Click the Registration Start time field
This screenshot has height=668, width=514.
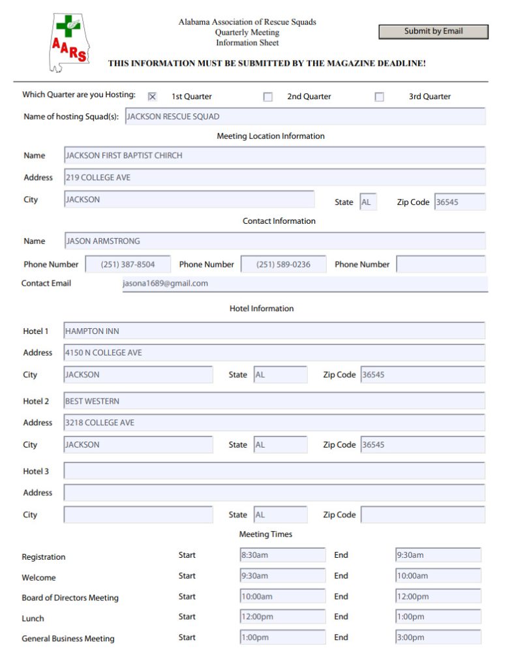[282, 556]
